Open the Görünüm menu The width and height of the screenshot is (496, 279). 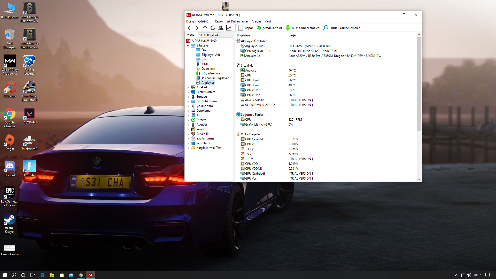click(205, 21)
